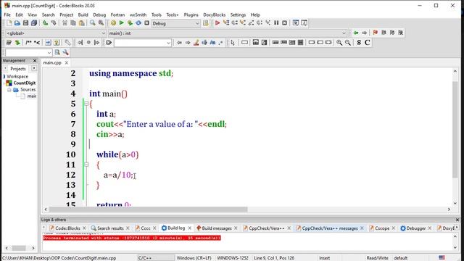Open the wxSmith menu
The width and height of the screenshot is (464, 261).
point(138,14)
